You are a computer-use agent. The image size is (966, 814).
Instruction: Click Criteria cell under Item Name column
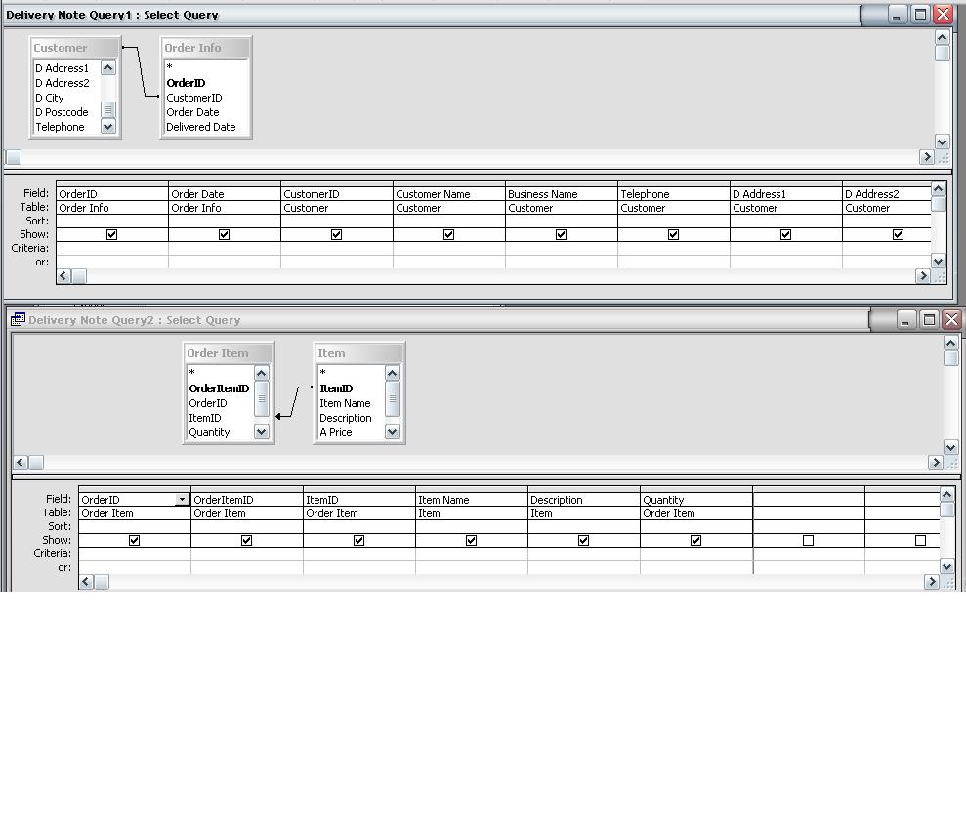click(472, 553)
